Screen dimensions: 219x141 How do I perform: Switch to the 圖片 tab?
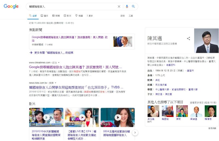(x=44, y=16)
